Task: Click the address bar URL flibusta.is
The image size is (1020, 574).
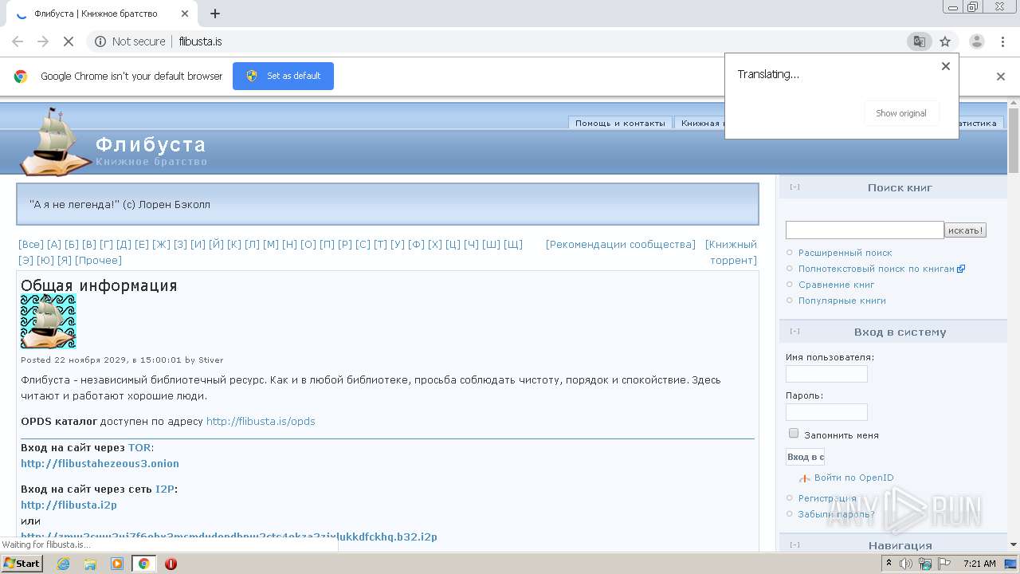Action: pos(200,41)
